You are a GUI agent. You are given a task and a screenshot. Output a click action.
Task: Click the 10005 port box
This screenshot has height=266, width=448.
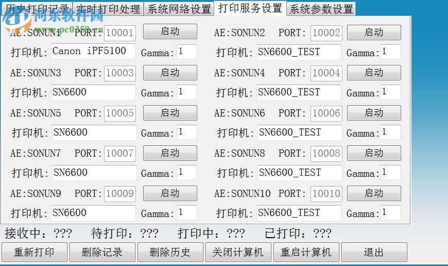pyautogui.click(x=119, y=113)
